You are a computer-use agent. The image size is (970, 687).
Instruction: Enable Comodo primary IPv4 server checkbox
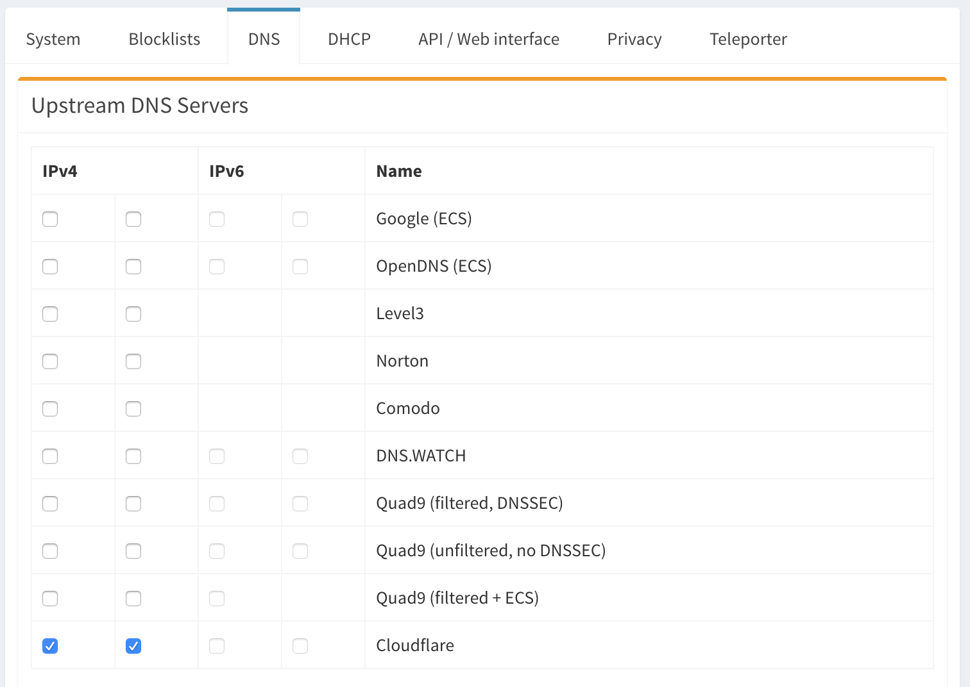[50, 409]
